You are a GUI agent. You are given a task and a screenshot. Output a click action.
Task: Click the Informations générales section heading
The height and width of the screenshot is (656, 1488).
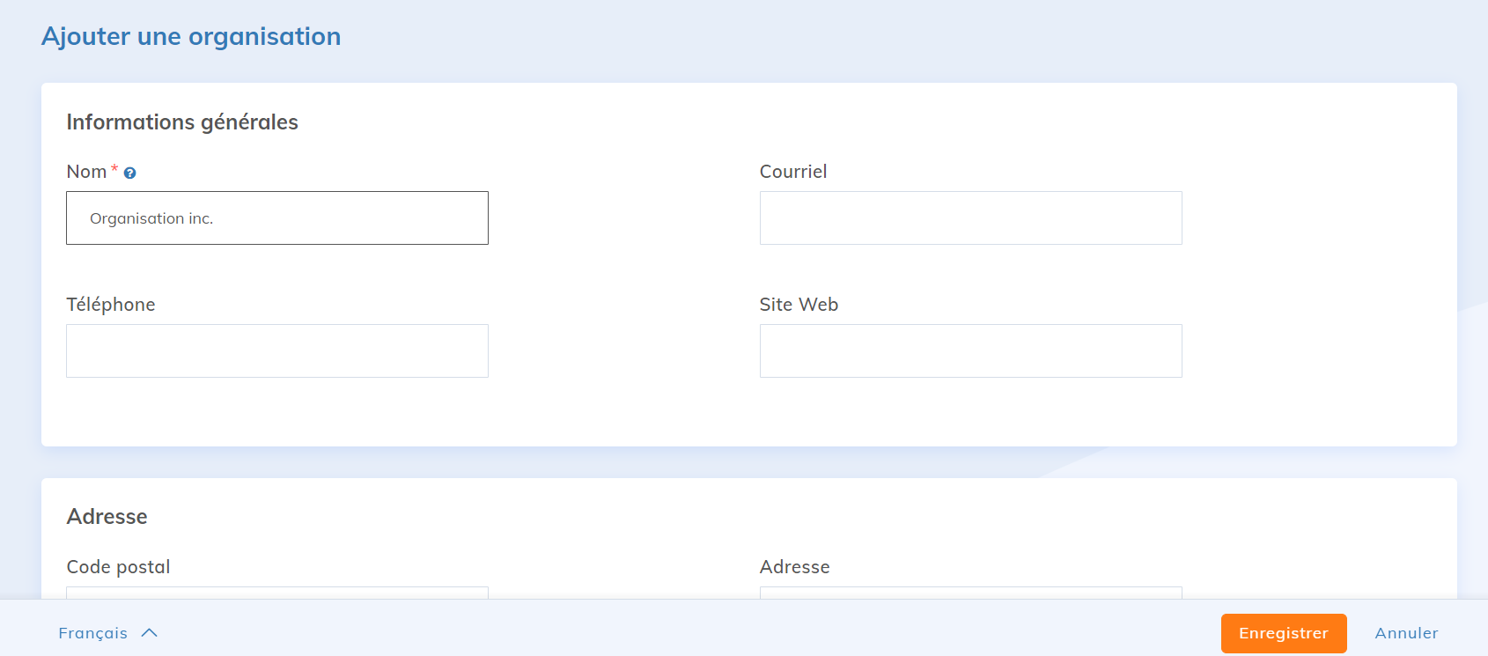182,122
